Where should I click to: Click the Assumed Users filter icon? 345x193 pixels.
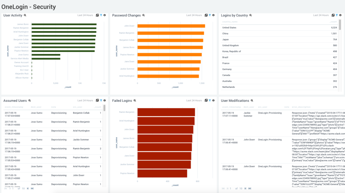(101, 100)
